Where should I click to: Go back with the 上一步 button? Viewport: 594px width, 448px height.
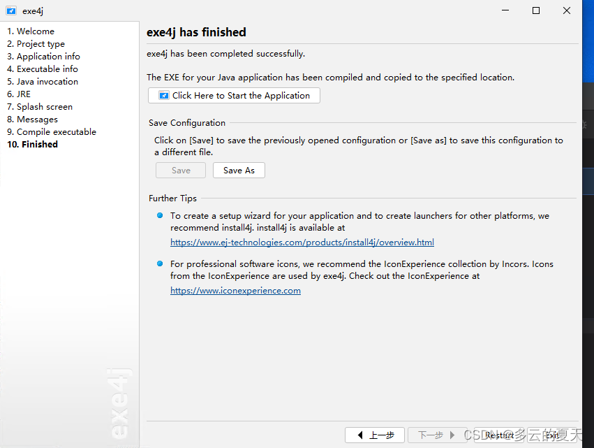coord(375,435)
